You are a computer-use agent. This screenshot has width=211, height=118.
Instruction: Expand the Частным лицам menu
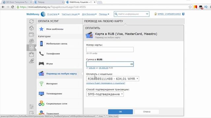pos(71,14)
